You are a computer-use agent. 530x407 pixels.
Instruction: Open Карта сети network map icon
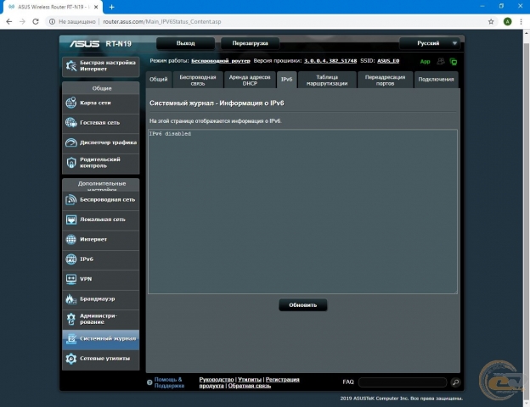tap(71, 103)
